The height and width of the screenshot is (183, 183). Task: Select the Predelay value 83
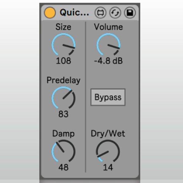[63, 114]
